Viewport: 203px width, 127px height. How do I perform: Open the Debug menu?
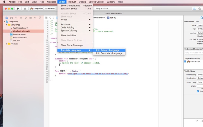pyautogui.click(x=82, y=2)
